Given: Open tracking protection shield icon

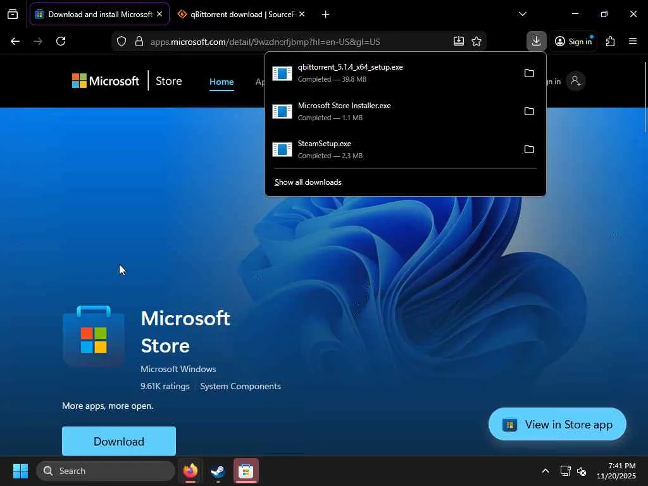Looking at the screenshot, I should point(121,41).
